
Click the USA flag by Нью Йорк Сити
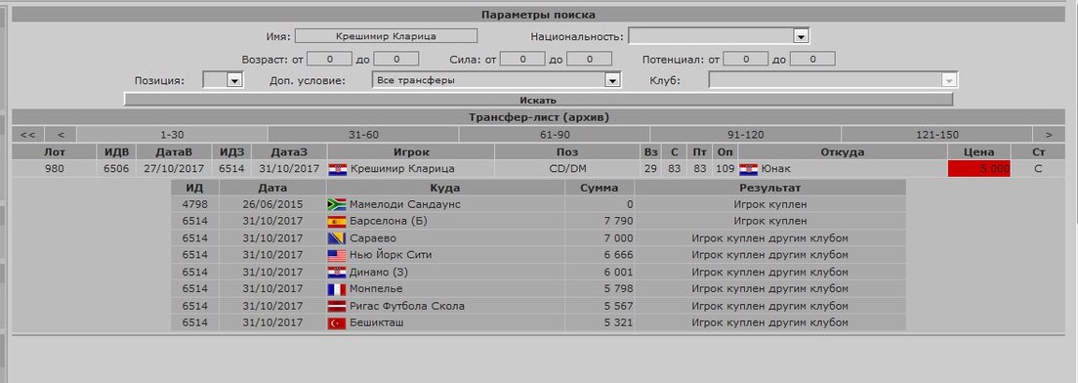[x=337, y=255]
